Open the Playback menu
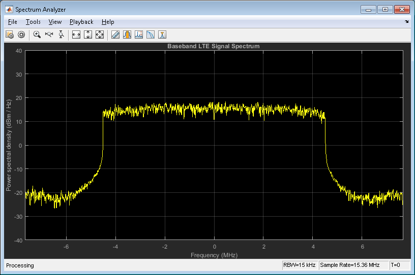The image size is (415, 275). [81, 22]
